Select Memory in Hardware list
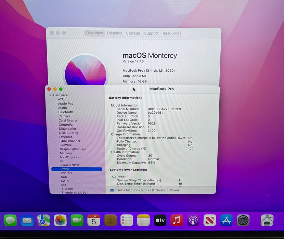 click(x=66, y=153)
